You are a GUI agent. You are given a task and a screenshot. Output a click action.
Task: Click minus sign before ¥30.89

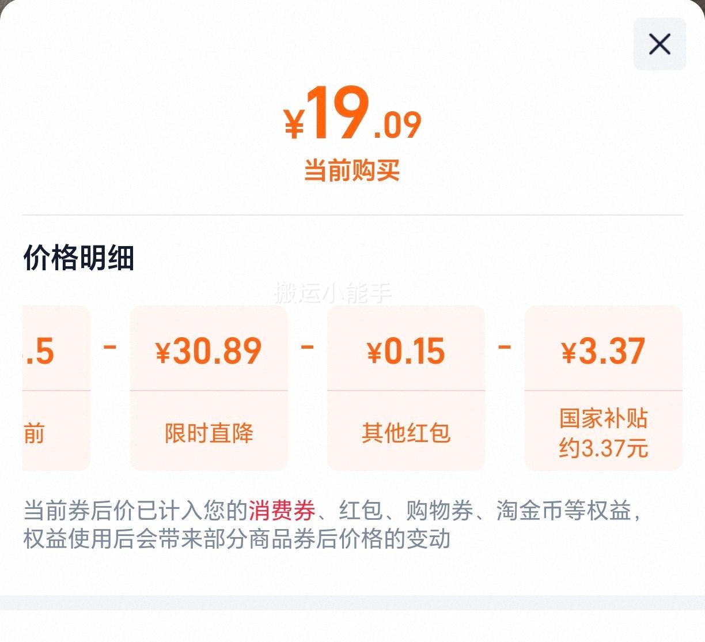pyautogui.click(x=110, y=347)
